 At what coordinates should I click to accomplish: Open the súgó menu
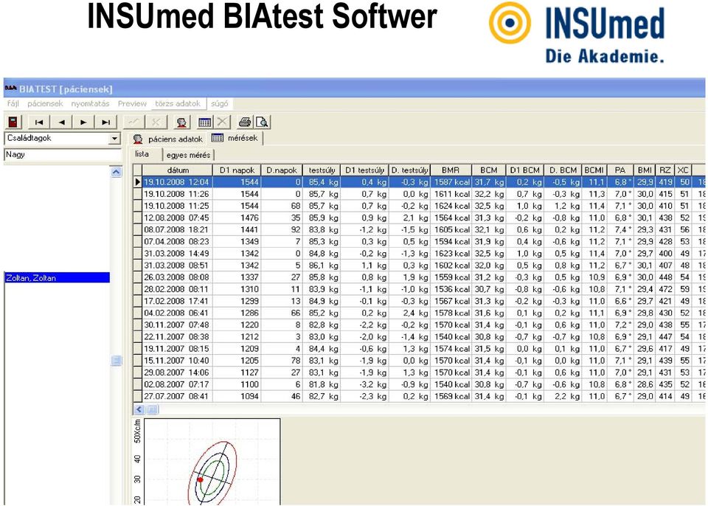[220, 103]
